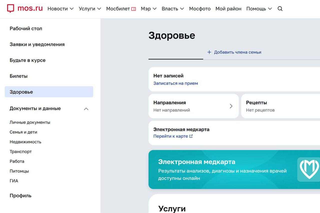Go to Мой район menu item
This screenshot has height=213, width=320.
(228, 9)
